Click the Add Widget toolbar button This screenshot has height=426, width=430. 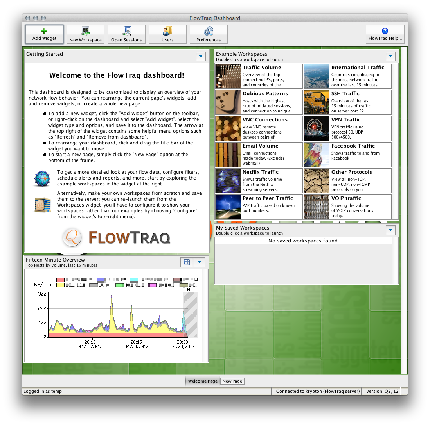(x=44, y=34)
